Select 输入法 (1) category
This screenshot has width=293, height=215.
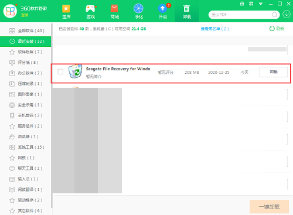[26, 179]
